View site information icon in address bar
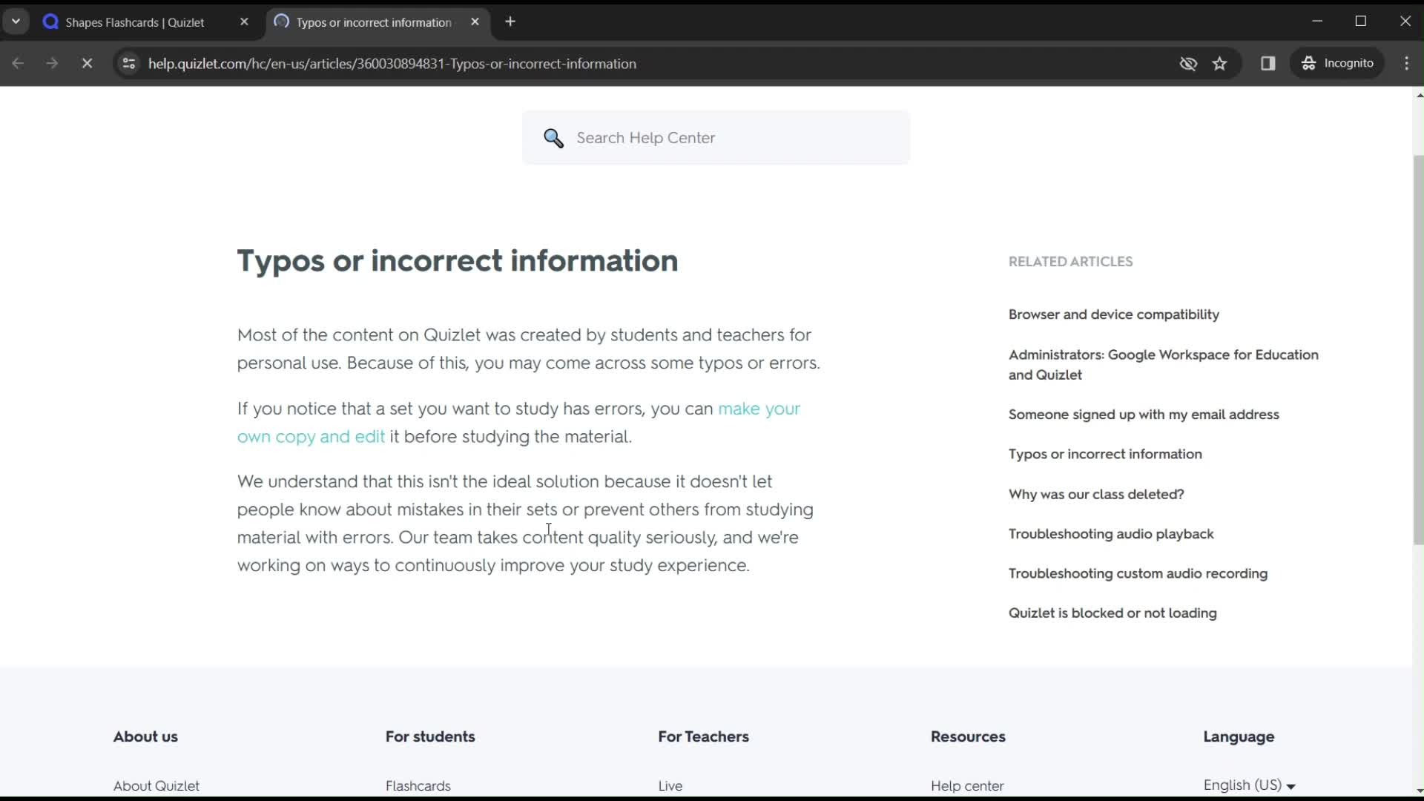The width and height of the screenshot is (1424, 801). pyautogui.click(x=128, y=64)
